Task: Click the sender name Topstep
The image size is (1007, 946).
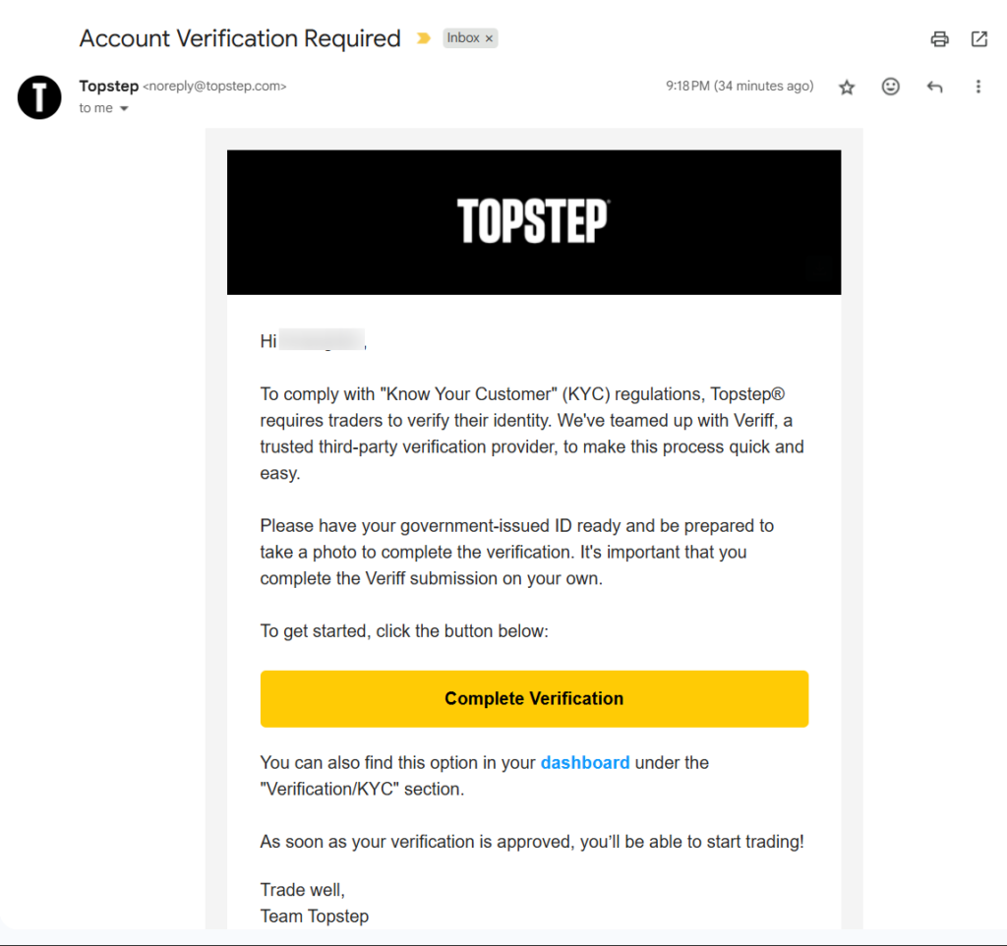Action: (x=108, y=87)
